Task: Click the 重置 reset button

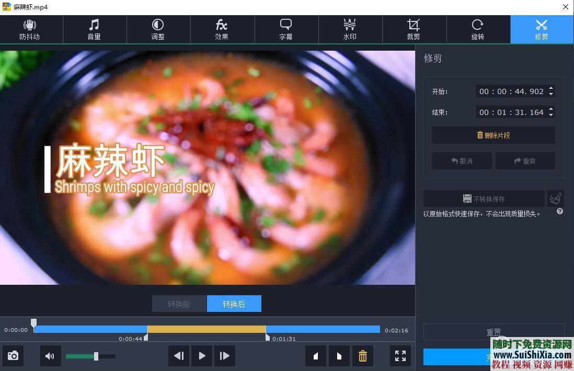Action: [493, 332]
